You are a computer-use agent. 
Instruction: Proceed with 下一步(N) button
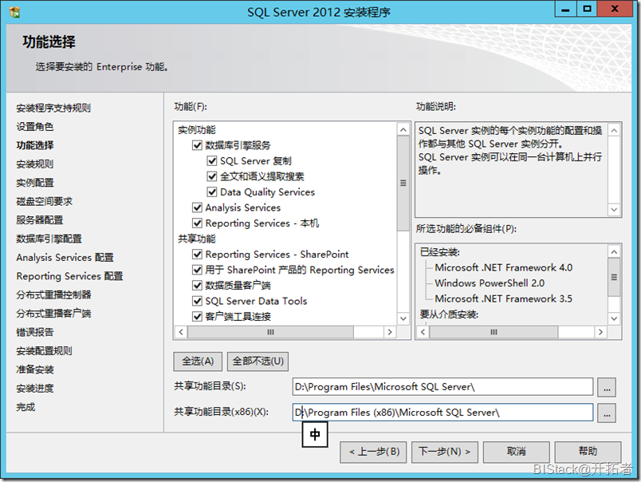445,452
